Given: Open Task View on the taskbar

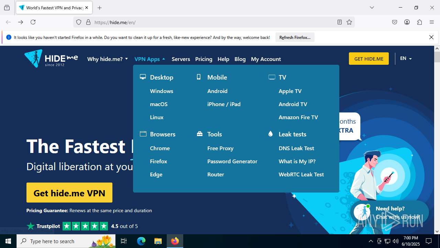Looking at the screenshot, I should pyautogui.click(x=124, y=241).
